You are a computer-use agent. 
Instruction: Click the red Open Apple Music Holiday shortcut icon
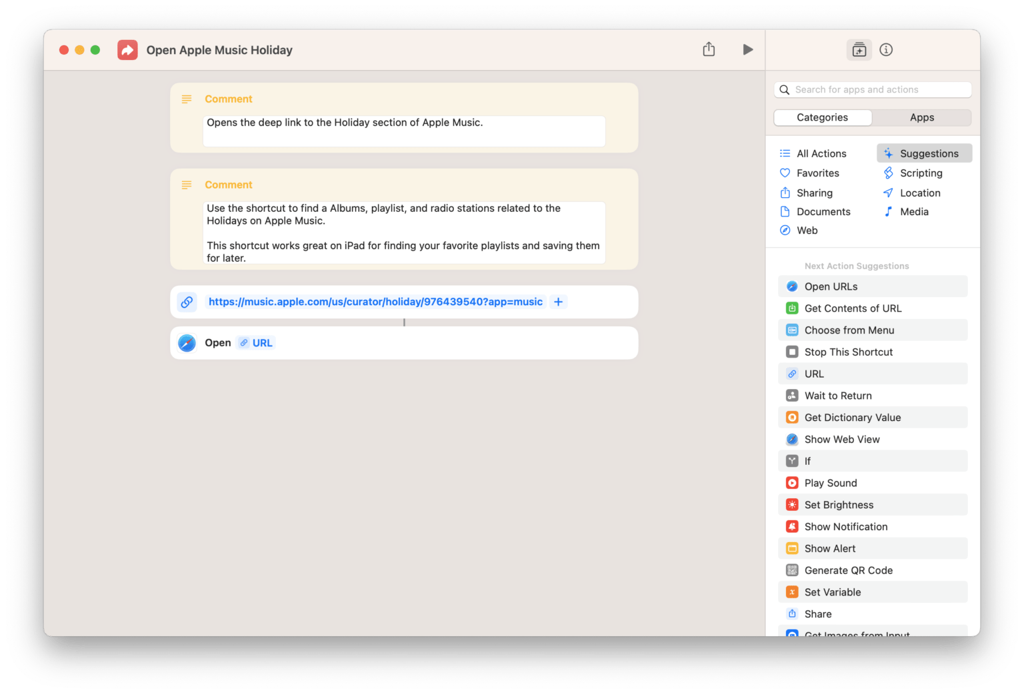pyautogui.click(x=127, y=50)
